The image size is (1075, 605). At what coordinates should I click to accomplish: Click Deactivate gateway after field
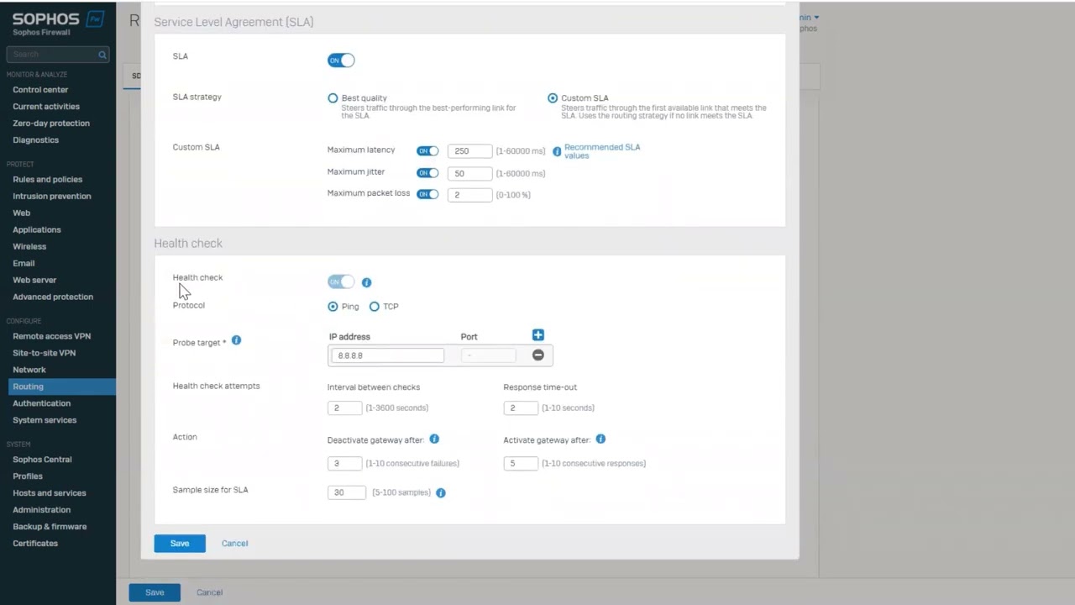point(344,463)
